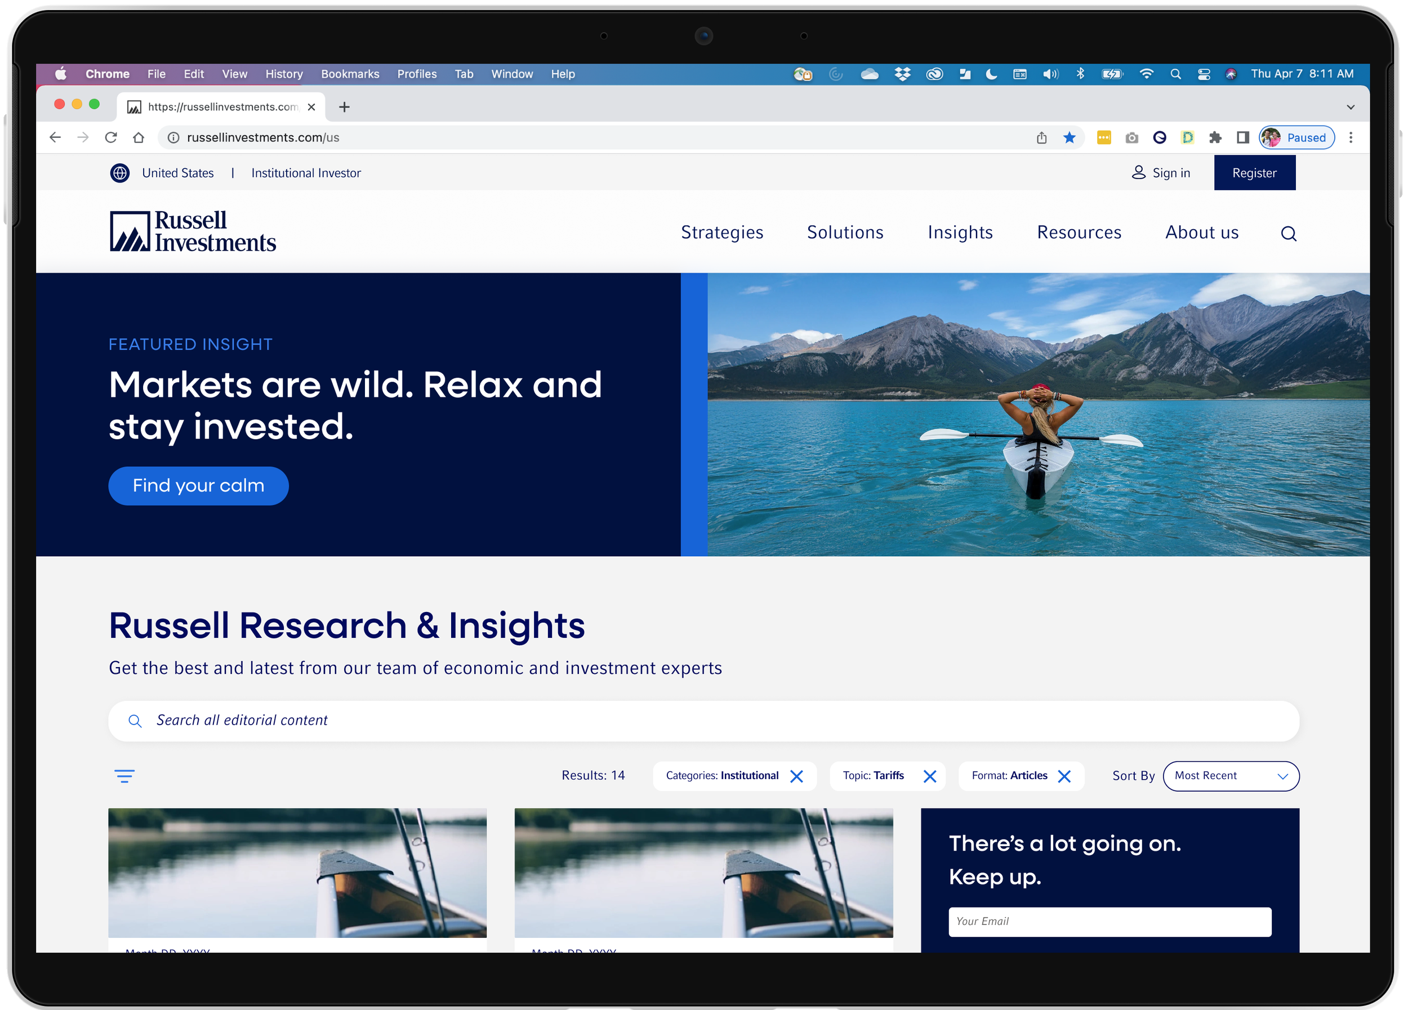This screenshot has height=1010, width=1408.
Task: Click the site search magnifier icon
Action: 1288,234
